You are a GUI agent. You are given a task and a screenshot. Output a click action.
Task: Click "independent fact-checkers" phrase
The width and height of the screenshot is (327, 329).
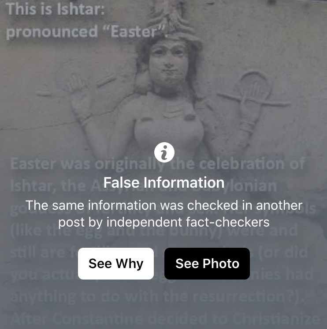[188, 222]
